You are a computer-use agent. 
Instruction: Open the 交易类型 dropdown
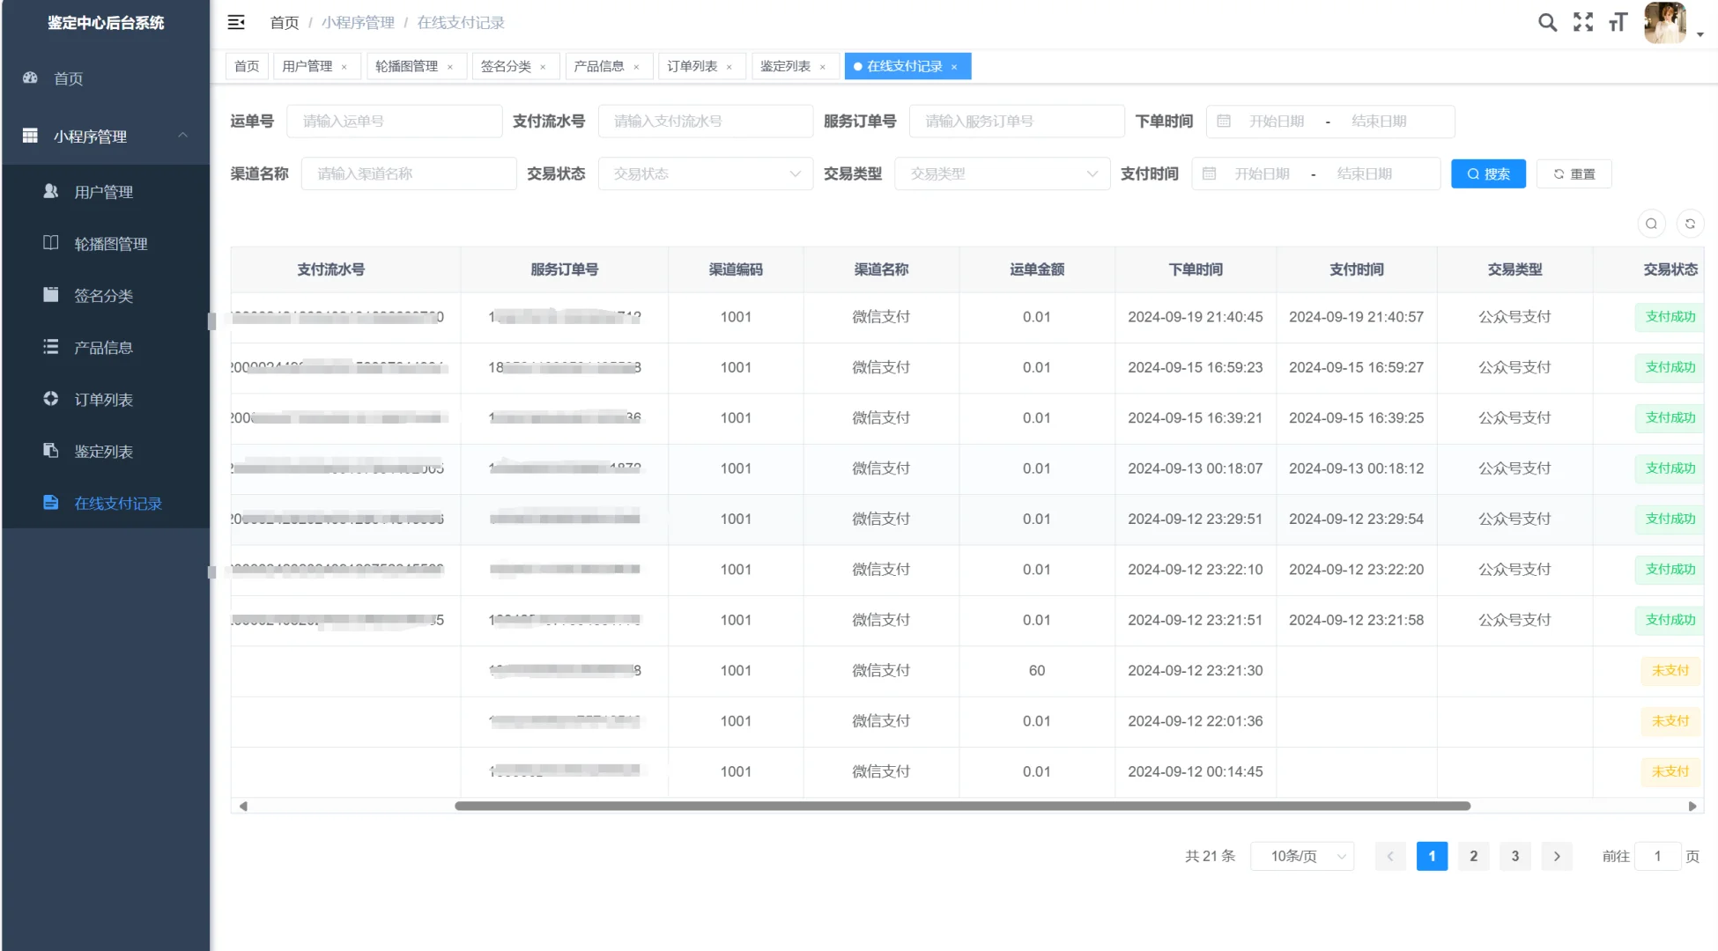1002,173
